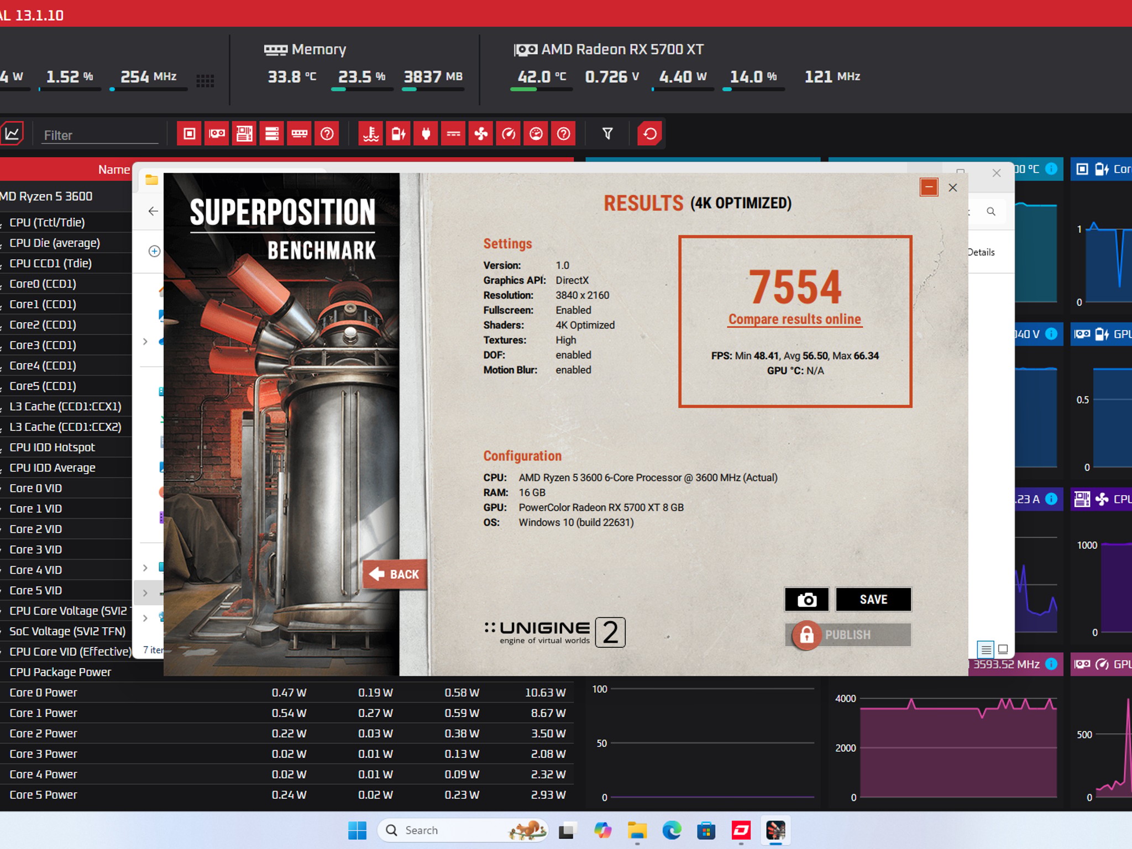Click the taskbar Search box
The image size is (1132, 849).
coord(463,830)
